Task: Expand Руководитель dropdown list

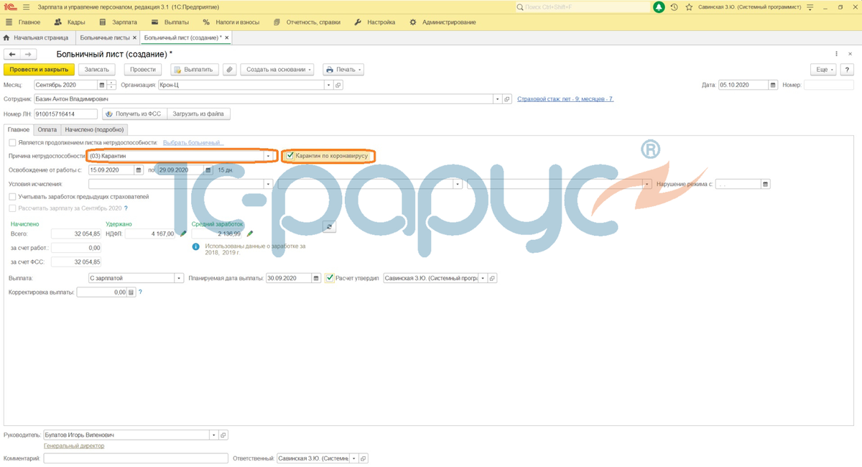Action: coord(213,435)
